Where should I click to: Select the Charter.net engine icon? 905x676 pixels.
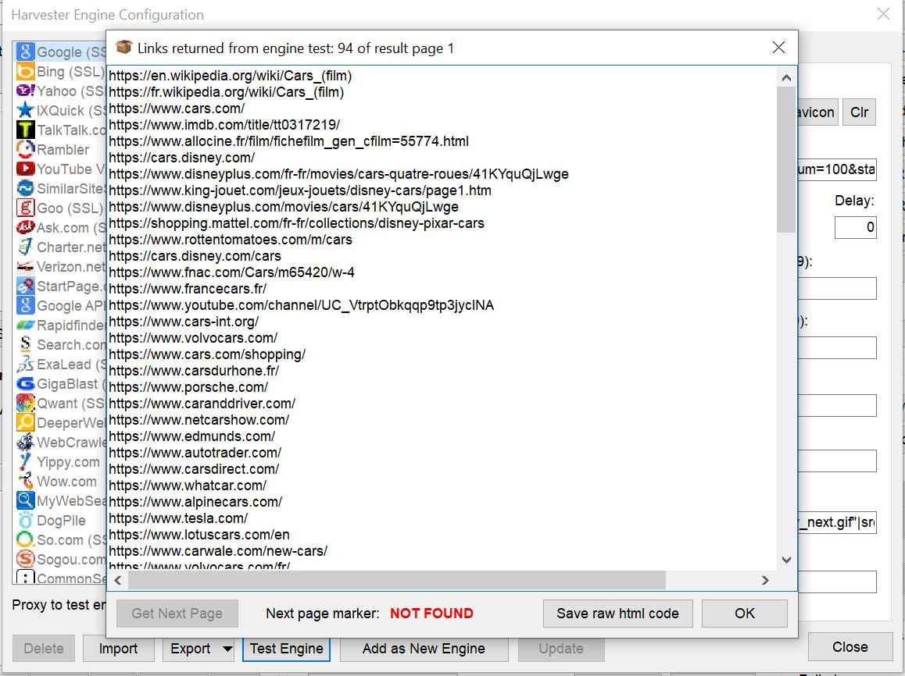25,247
